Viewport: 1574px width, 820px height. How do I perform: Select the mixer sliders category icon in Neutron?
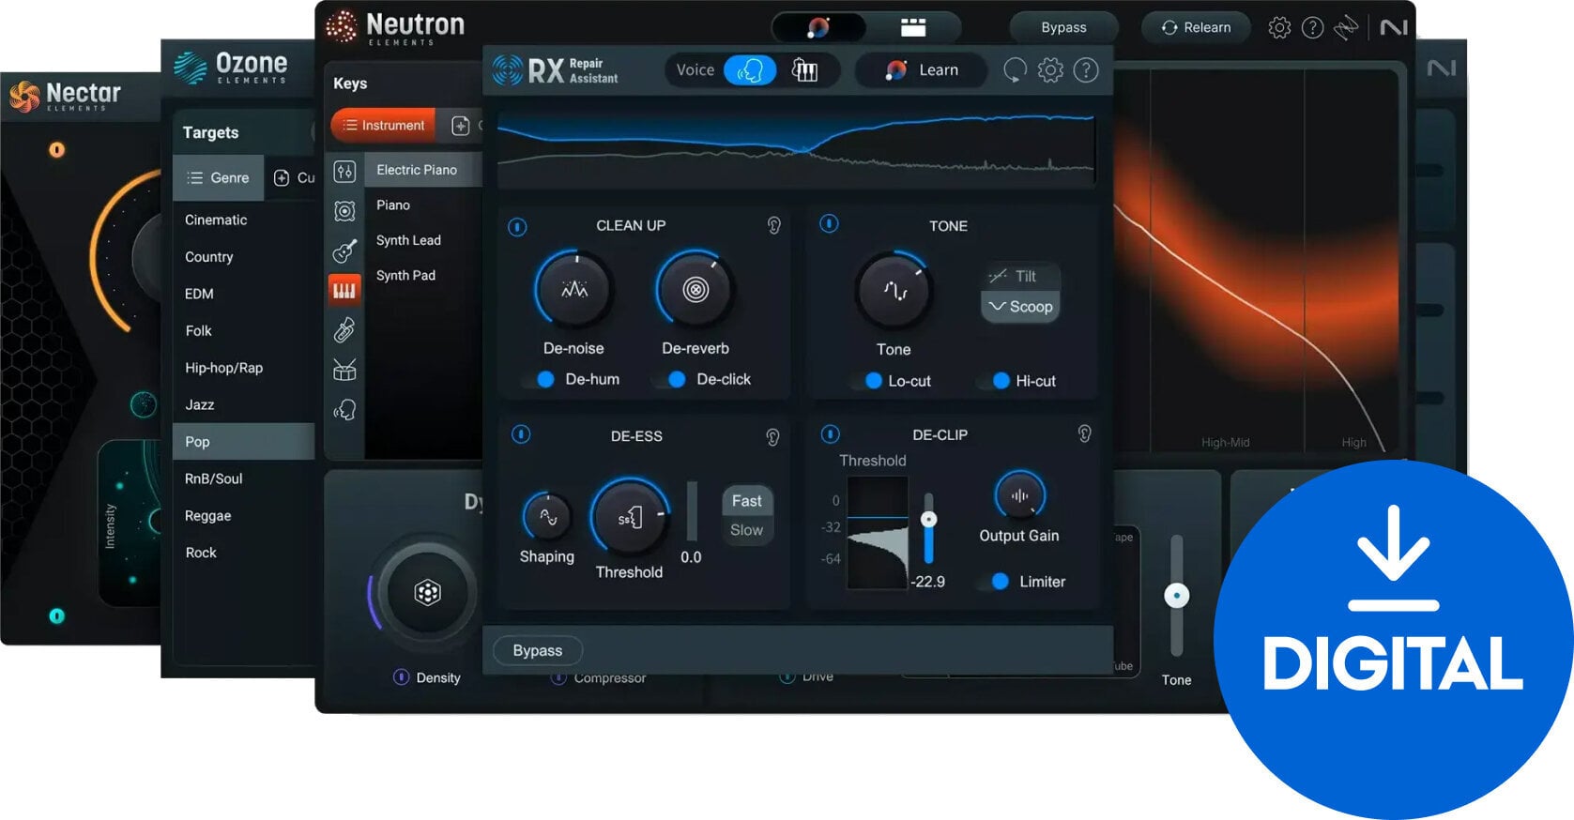click(344, 172)
